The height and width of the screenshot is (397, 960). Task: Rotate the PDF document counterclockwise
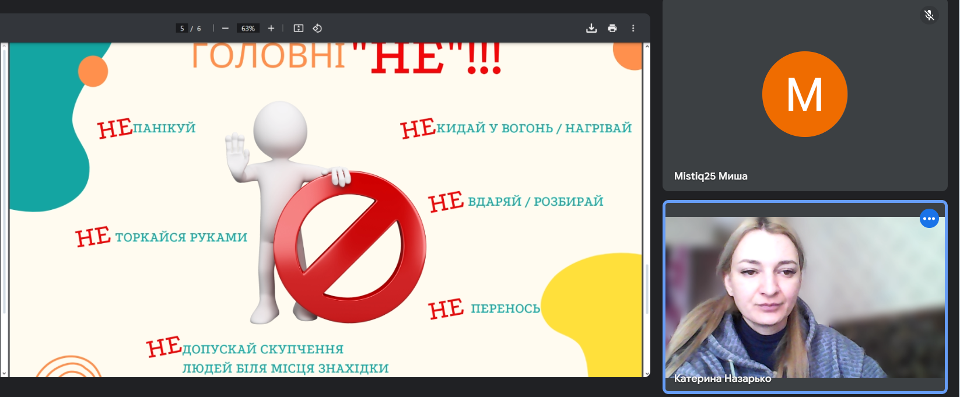pyautogui.click(x=317, y=29)
